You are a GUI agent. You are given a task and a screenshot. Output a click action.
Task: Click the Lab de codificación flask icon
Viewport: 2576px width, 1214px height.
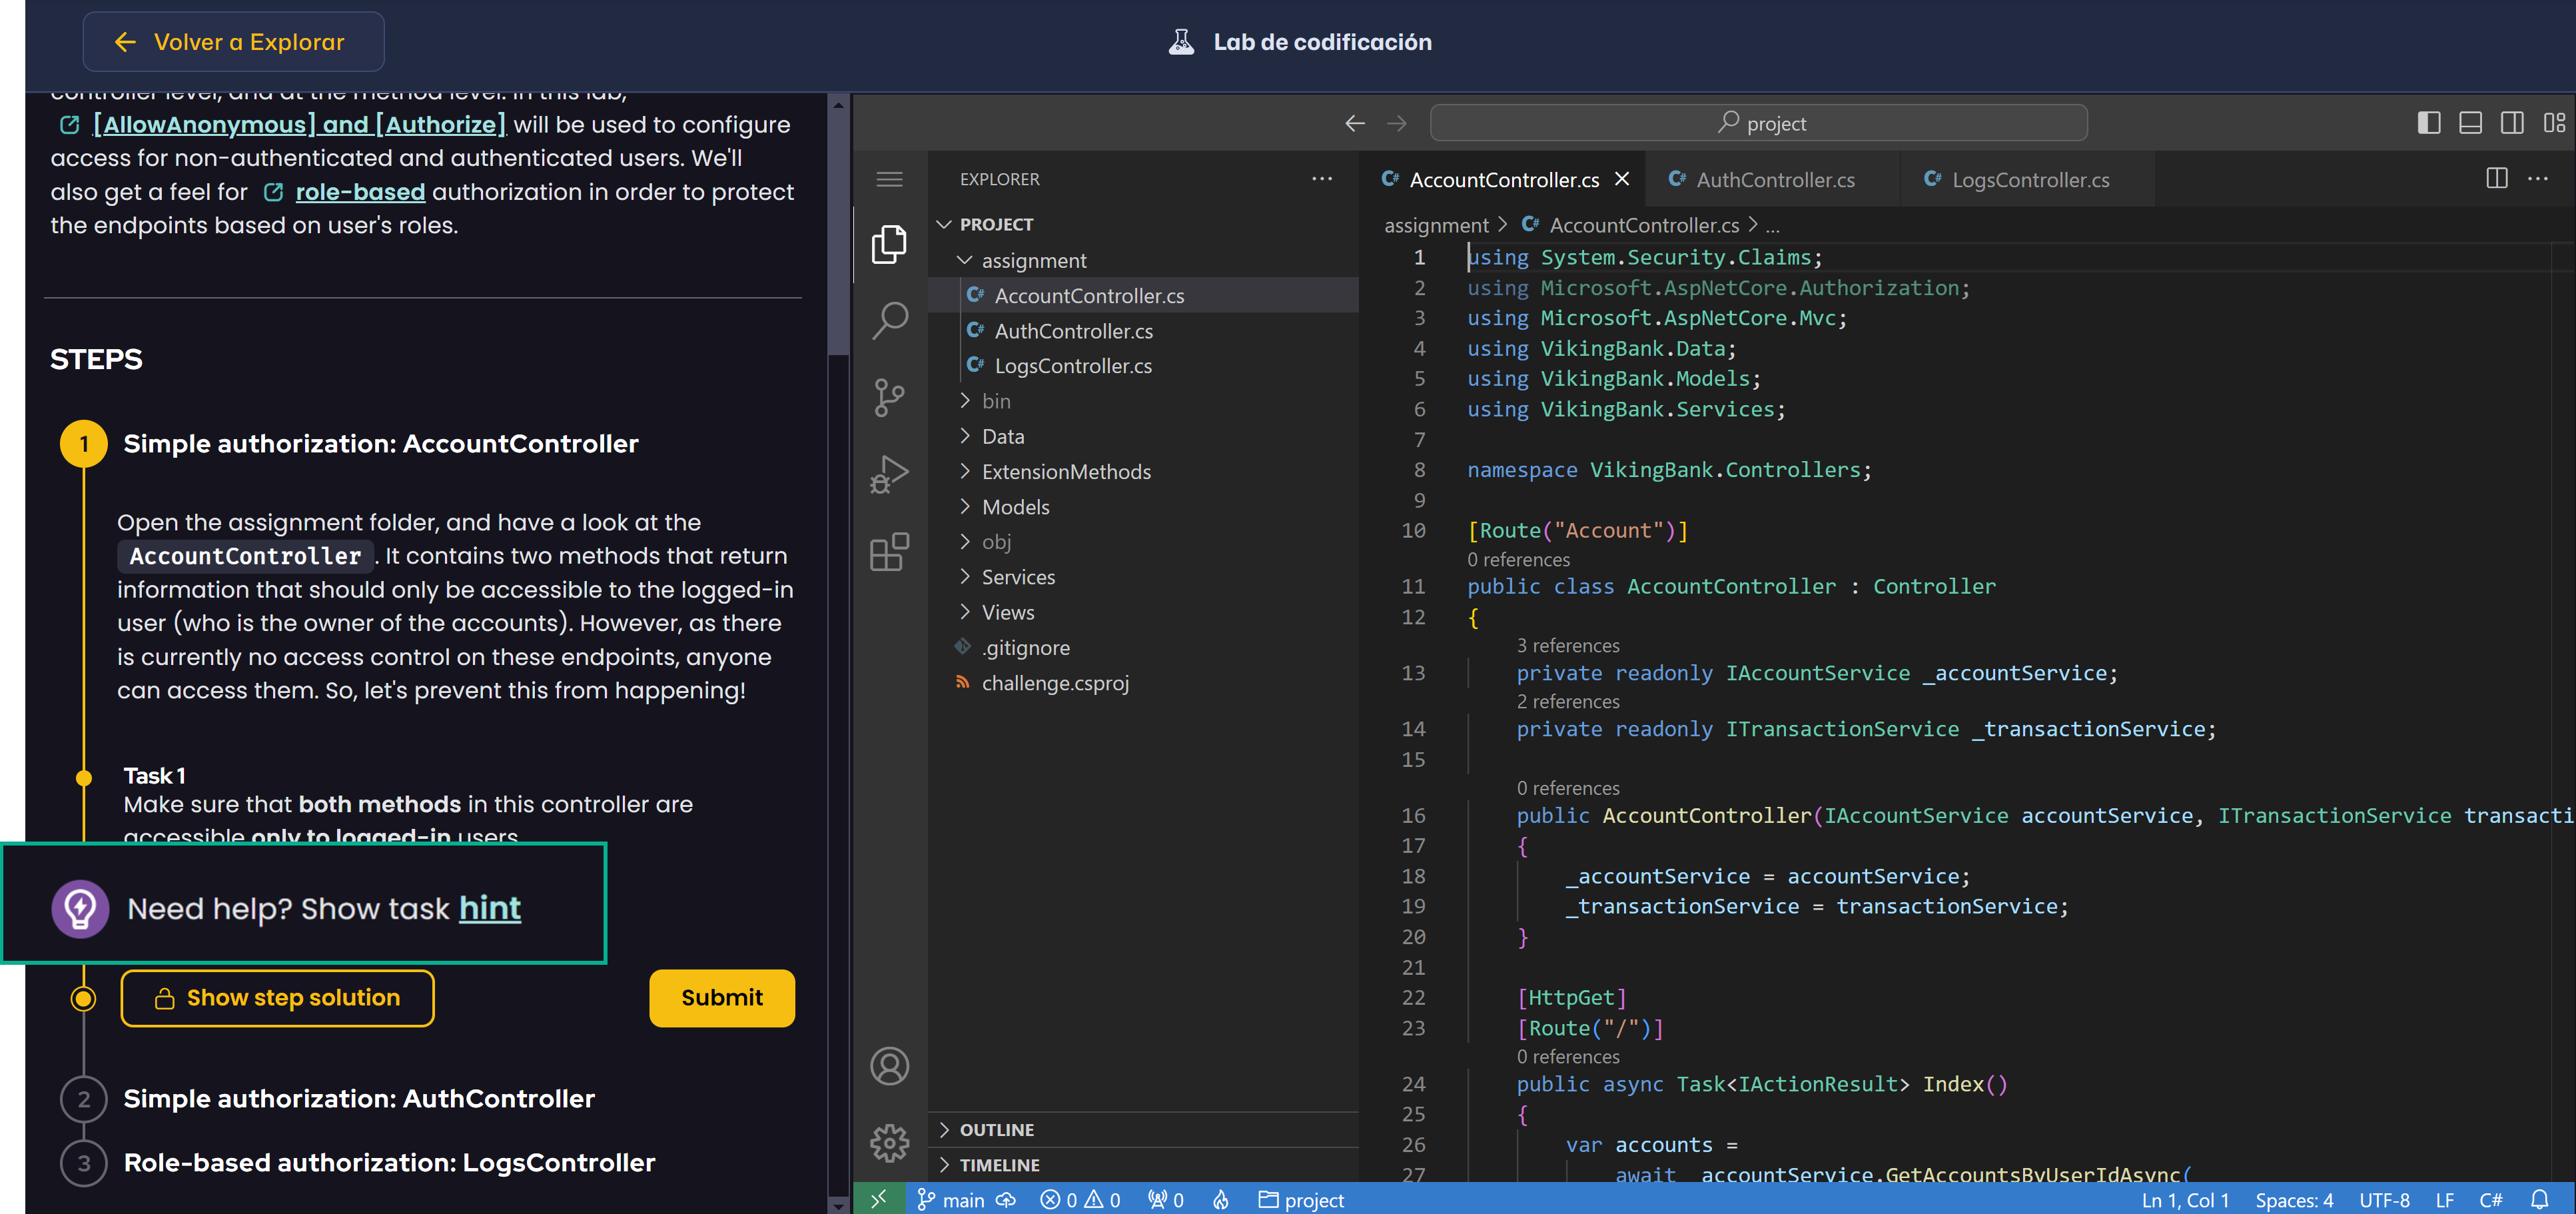pos(1181,42)
